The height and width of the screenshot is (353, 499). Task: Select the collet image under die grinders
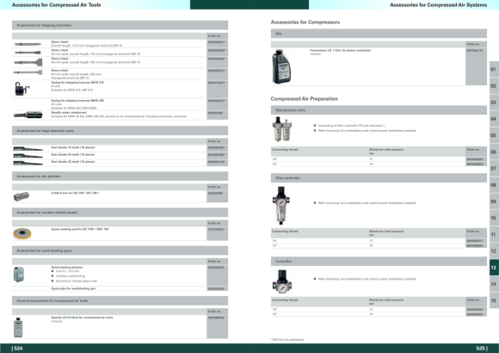22,196
